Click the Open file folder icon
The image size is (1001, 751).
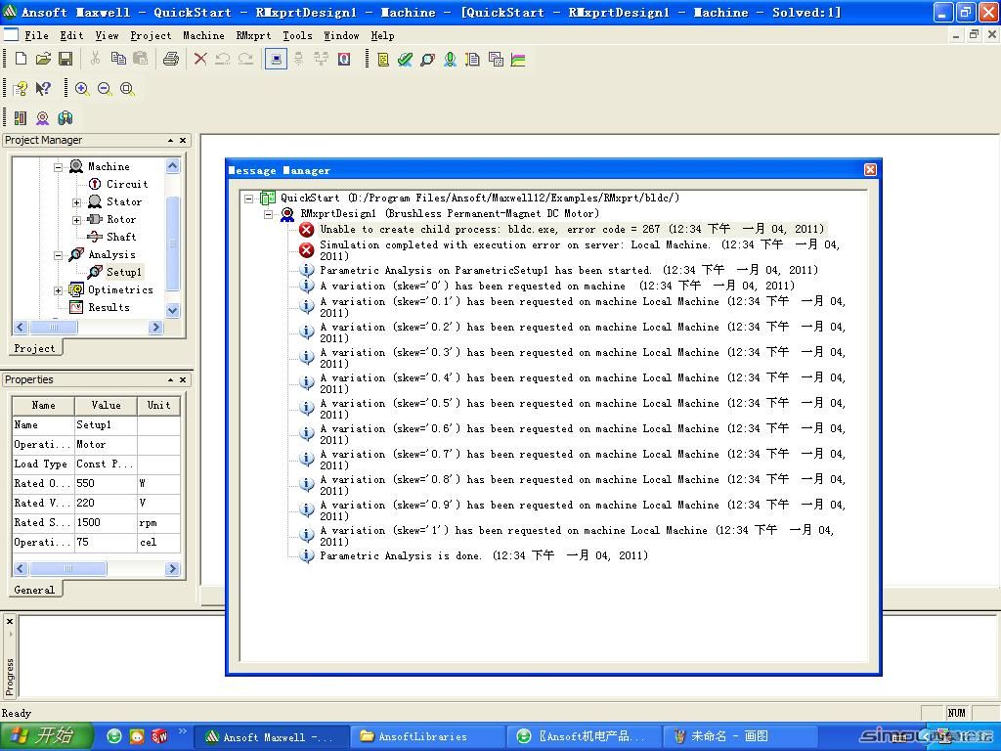point(43,59)
